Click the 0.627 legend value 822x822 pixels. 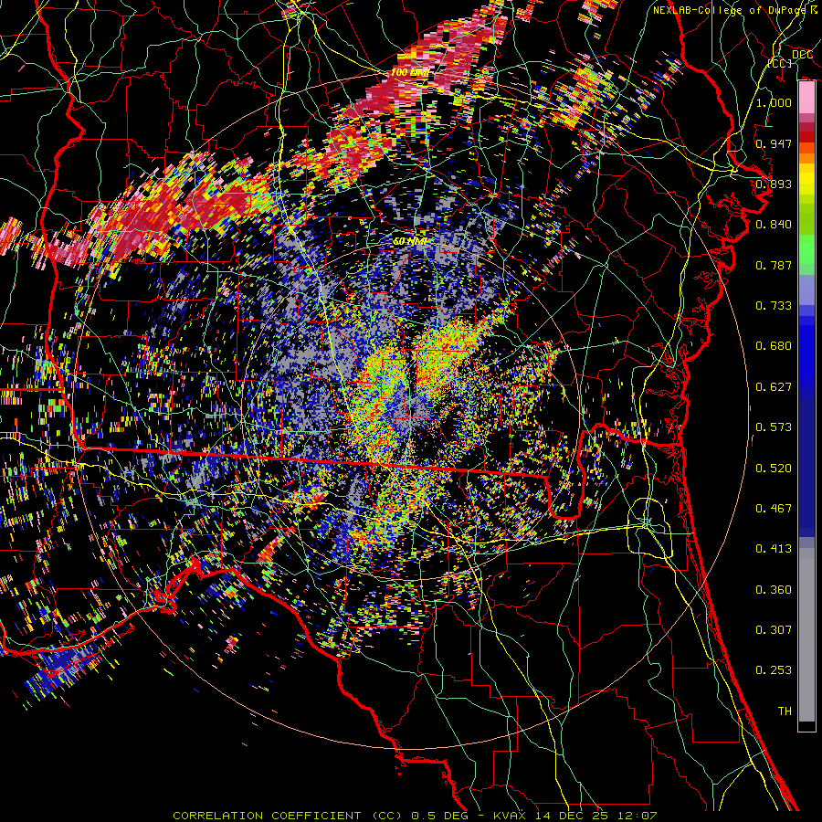pyautogui.click(x=774, y=387)
